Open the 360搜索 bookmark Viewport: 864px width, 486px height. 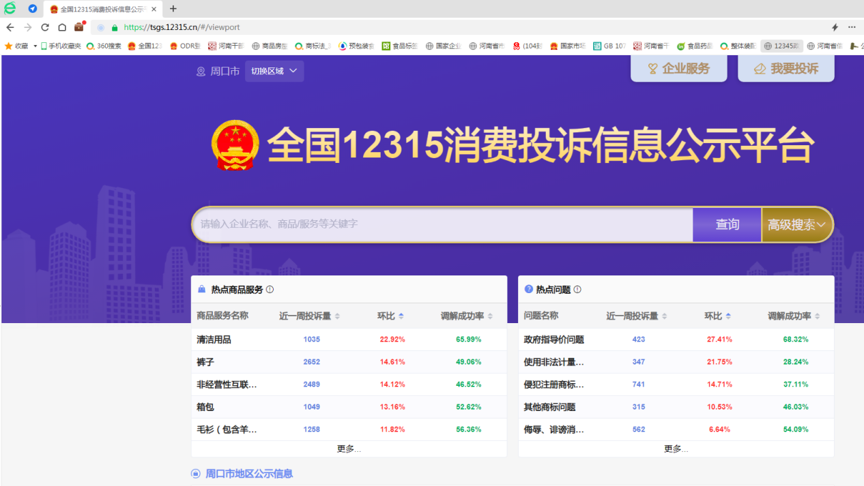pos(104,46)
